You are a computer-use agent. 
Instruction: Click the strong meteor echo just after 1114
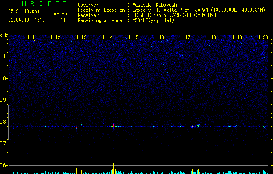[113, 125]
